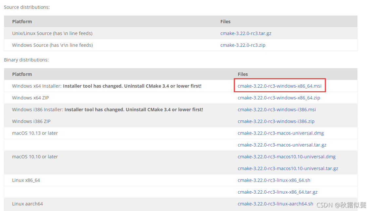The height and width of the screenshot is (211, 371).
Task: Download cmake-3.22.0-rc3-macos-universal.tar.gz
Action: (x=282, y=145)
